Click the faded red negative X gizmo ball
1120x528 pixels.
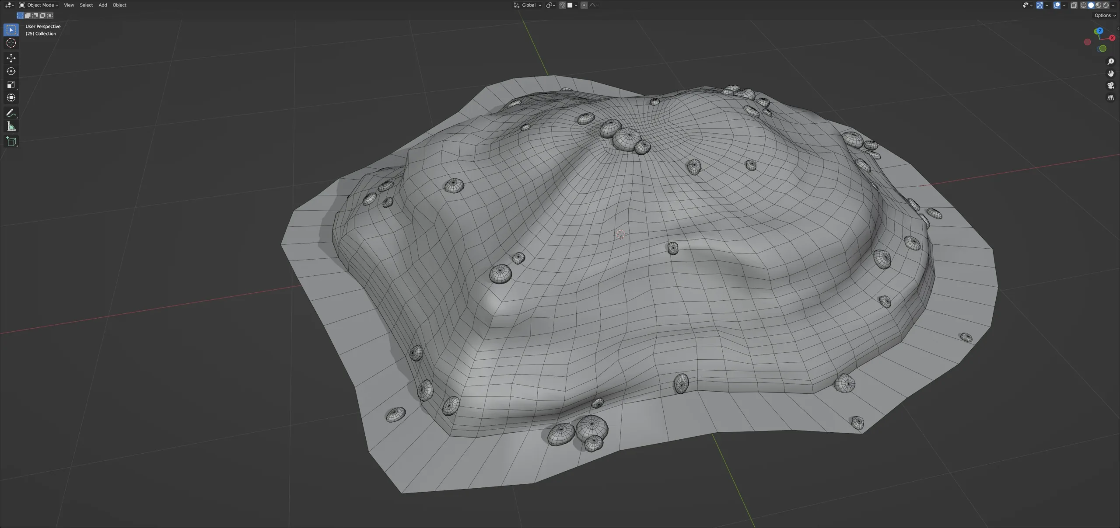click(1088, 42)
